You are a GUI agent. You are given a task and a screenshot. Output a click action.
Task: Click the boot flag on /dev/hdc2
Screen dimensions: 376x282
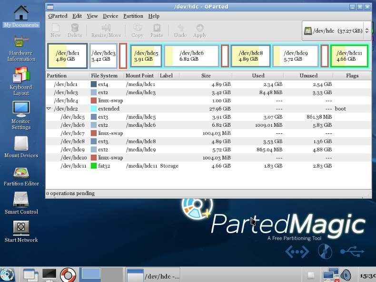[340, 109]
